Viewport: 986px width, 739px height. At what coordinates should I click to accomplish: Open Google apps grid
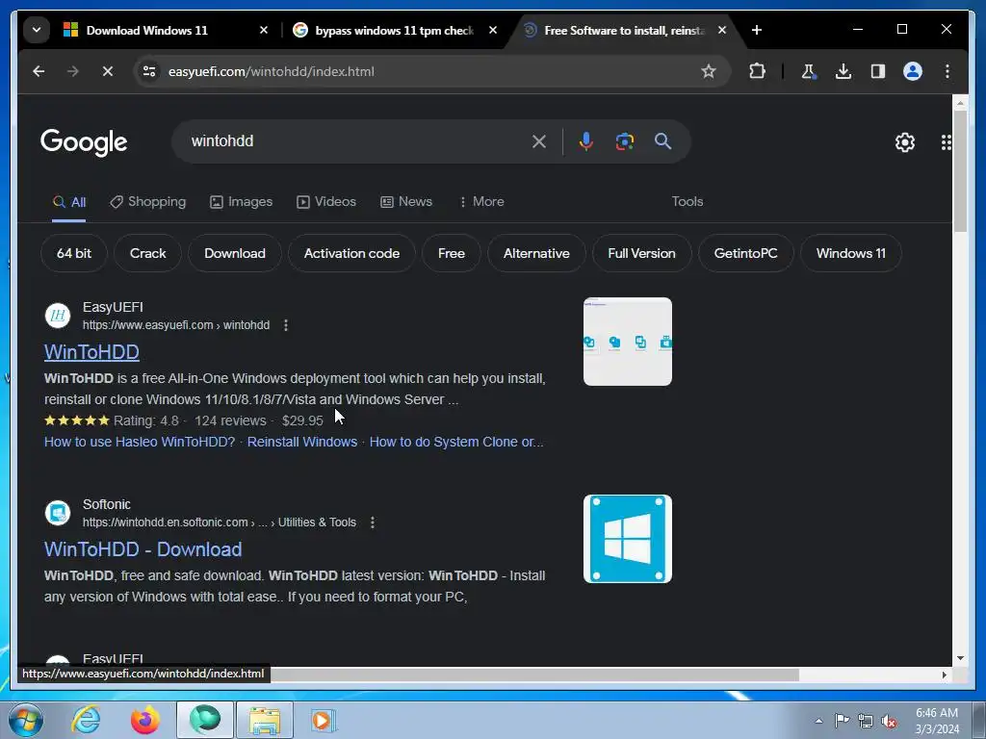point(946,142)
